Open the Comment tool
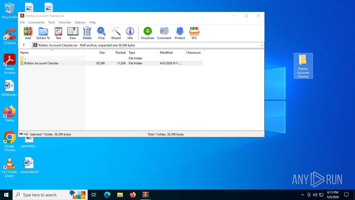The width and height of the screenshot is (355, 200). pos(164,33)
